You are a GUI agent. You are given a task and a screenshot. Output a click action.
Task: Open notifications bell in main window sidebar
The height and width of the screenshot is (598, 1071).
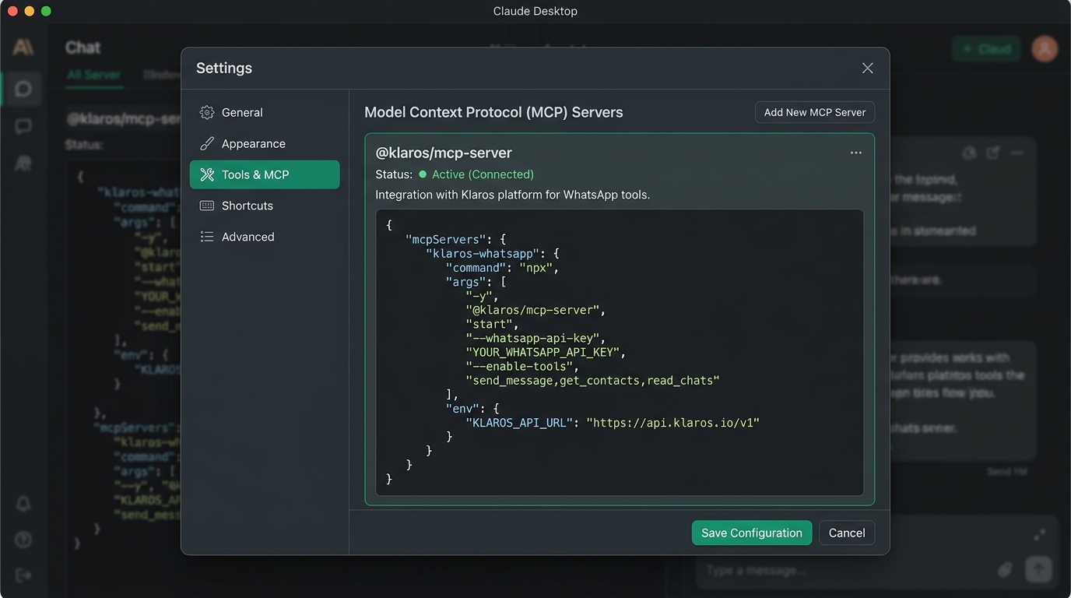pyautogui.click(x=23, y=504)
